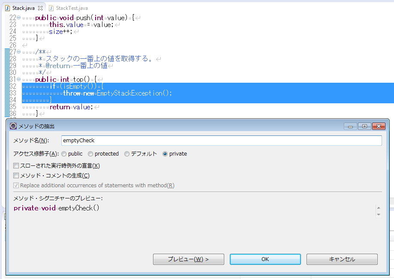Click into the method name field containing emptyCheck
Viewport: 394px width, 279px height.
[x=221, y=141]
